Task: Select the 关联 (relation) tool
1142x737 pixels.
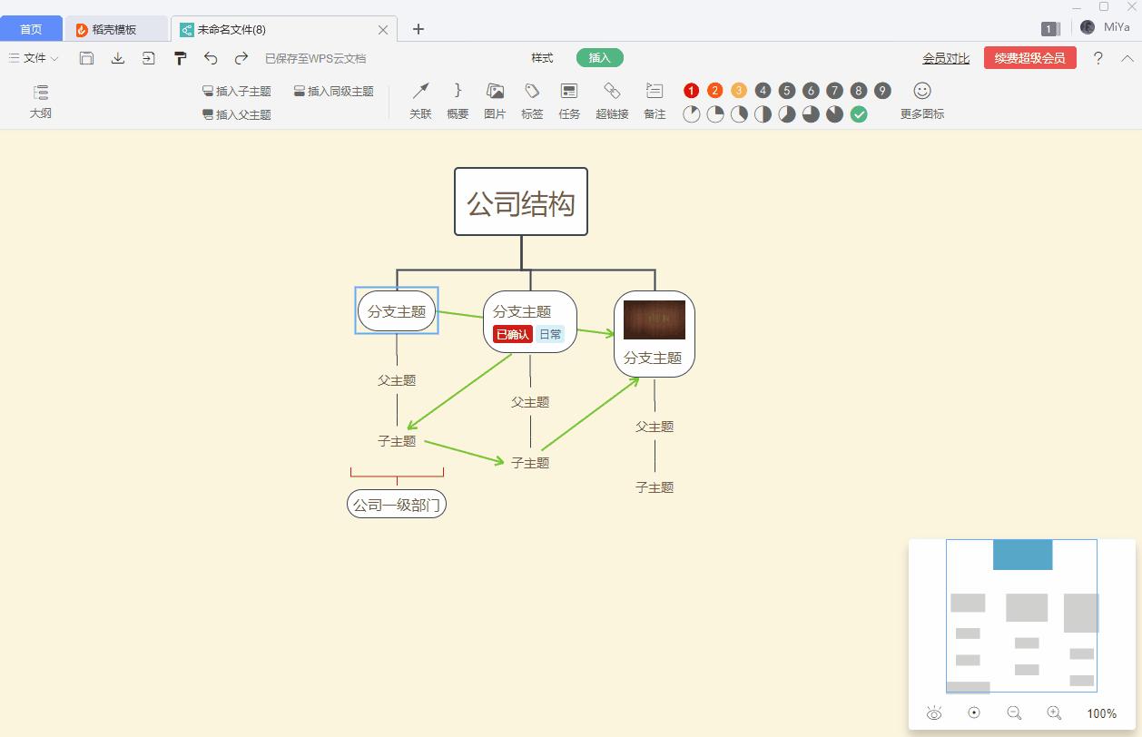Action: [419, 100]
